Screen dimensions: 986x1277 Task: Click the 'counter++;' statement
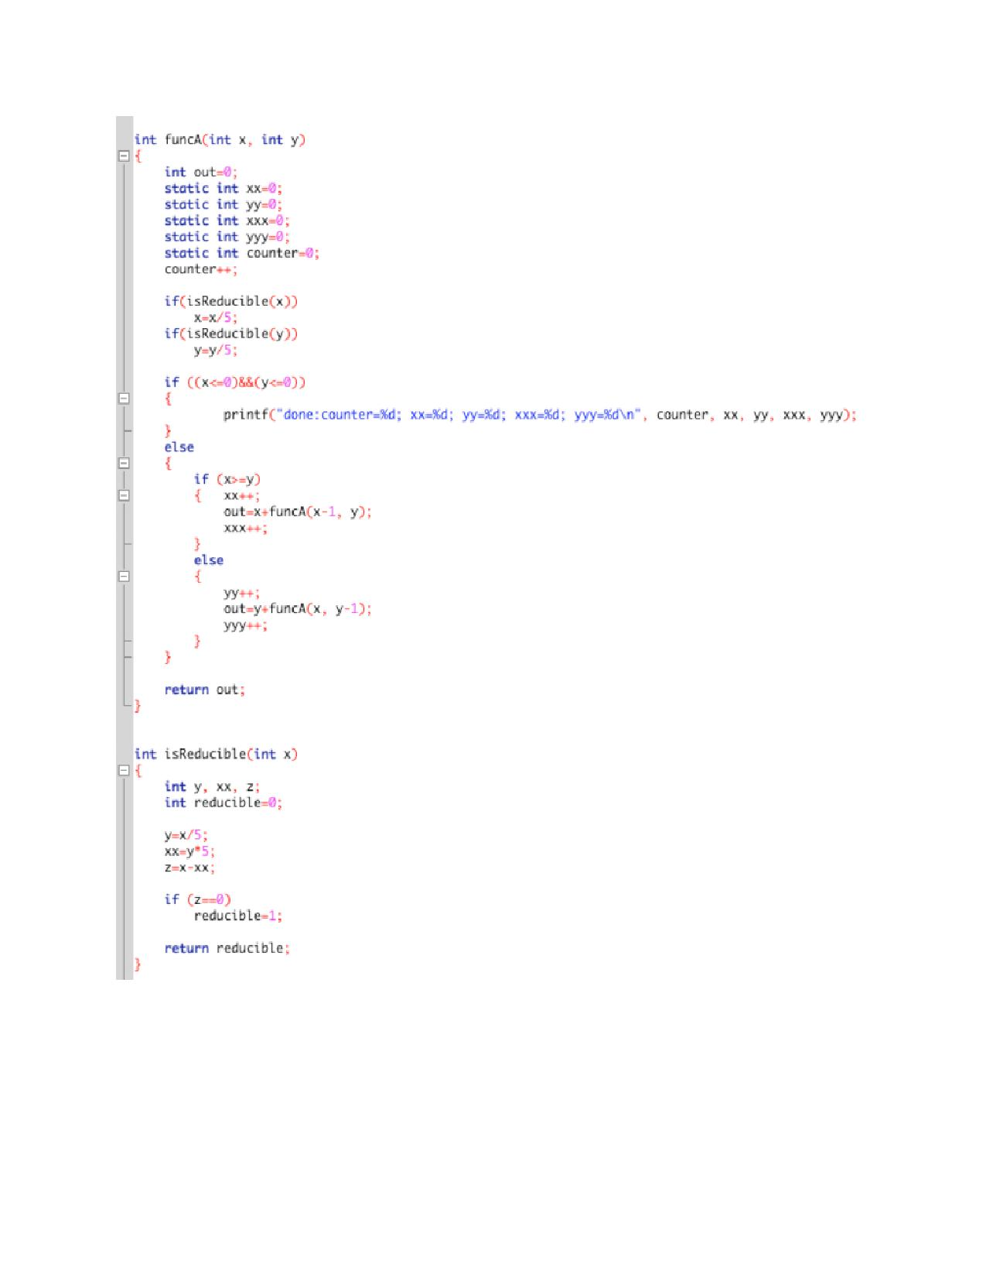[x=201, y=269]
